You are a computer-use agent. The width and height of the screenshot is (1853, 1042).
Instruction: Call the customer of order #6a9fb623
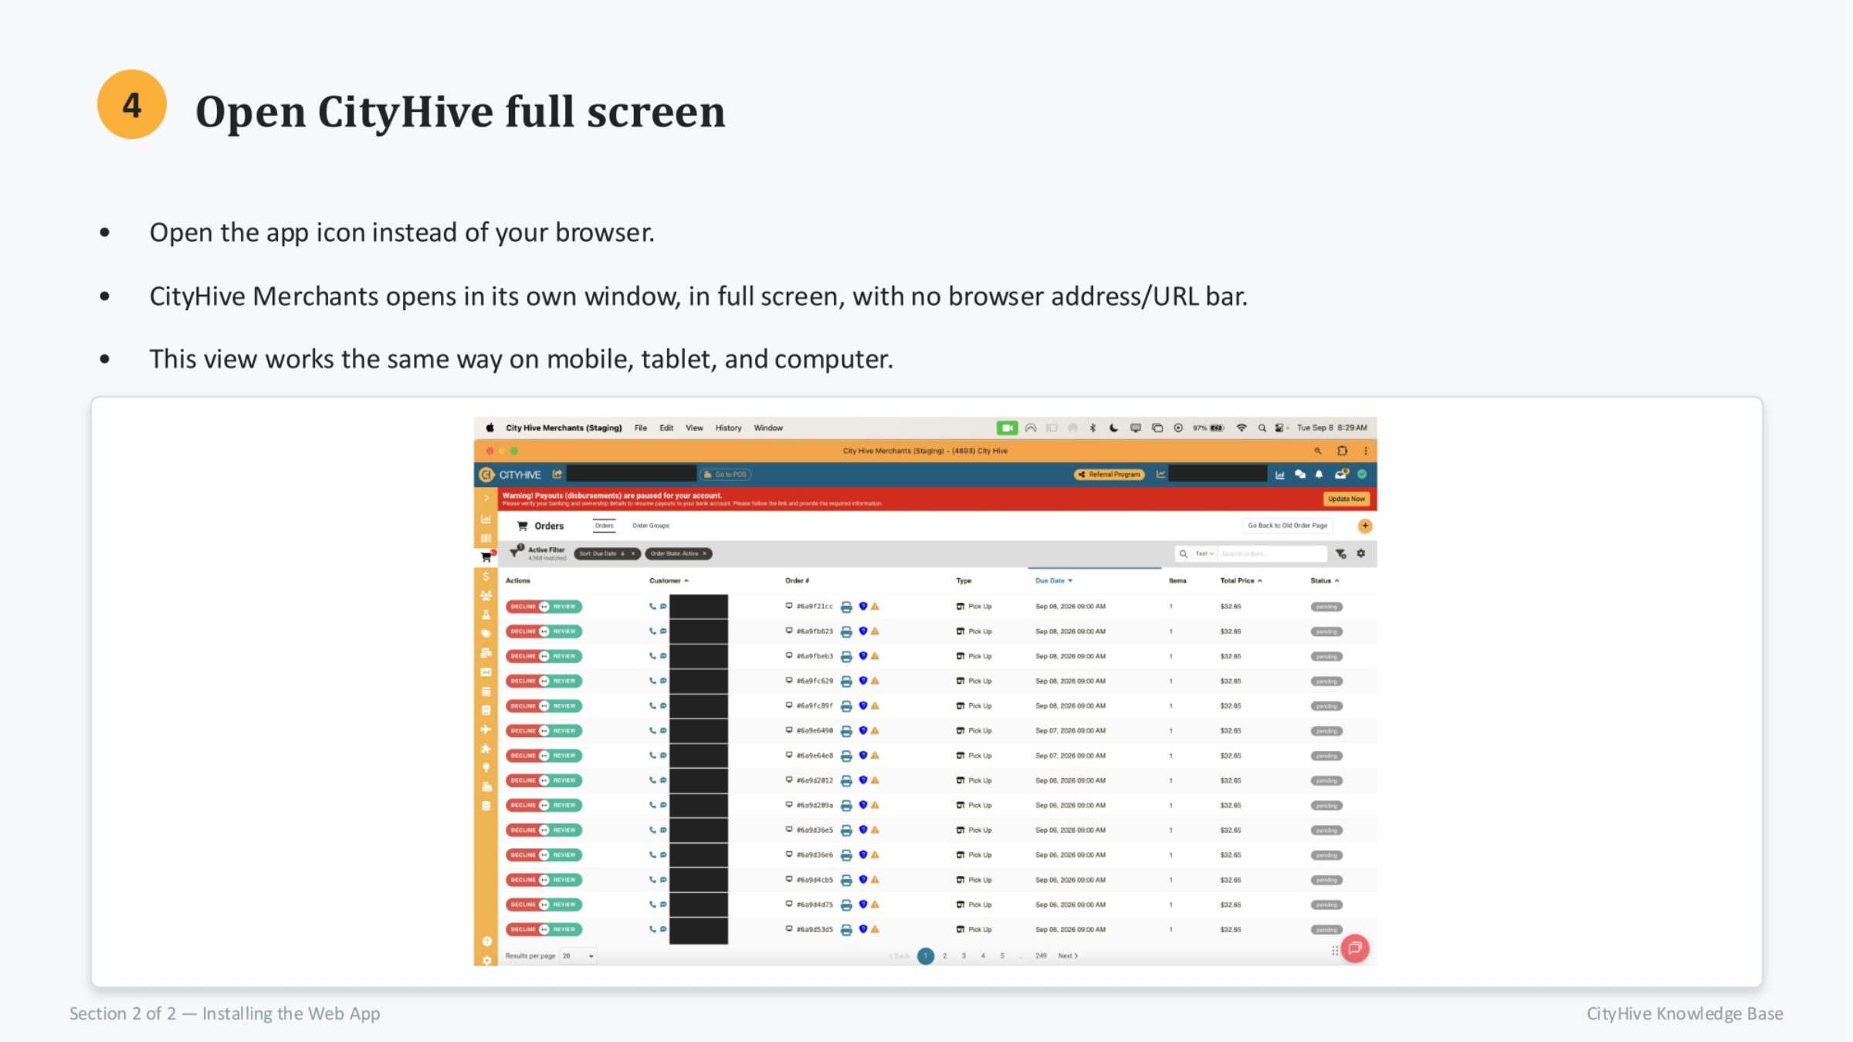652,631
